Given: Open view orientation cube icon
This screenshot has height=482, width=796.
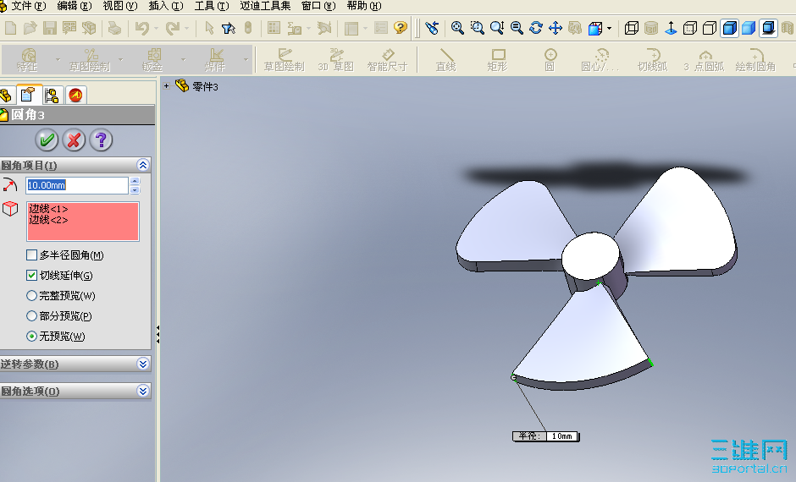Looking at the screenshot, I should coord(595,28).
